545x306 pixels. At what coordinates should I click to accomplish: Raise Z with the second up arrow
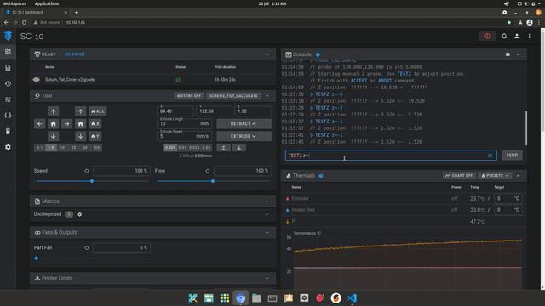pyautogui.click(x=80, y=111)
